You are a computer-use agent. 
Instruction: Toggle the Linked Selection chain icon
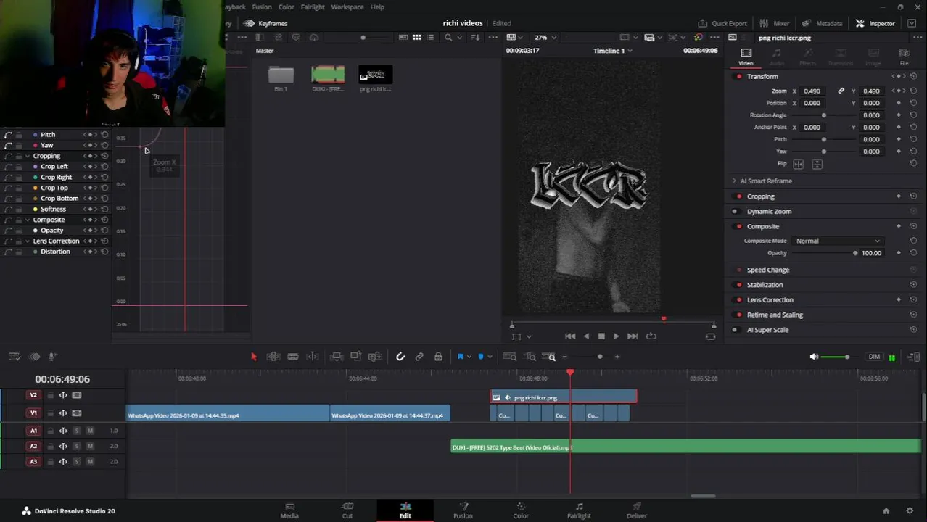(419, 357)
